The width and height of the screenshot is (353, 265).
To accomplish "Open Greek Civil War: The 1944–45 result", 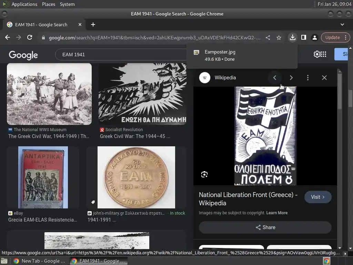I will coord(135,136).
